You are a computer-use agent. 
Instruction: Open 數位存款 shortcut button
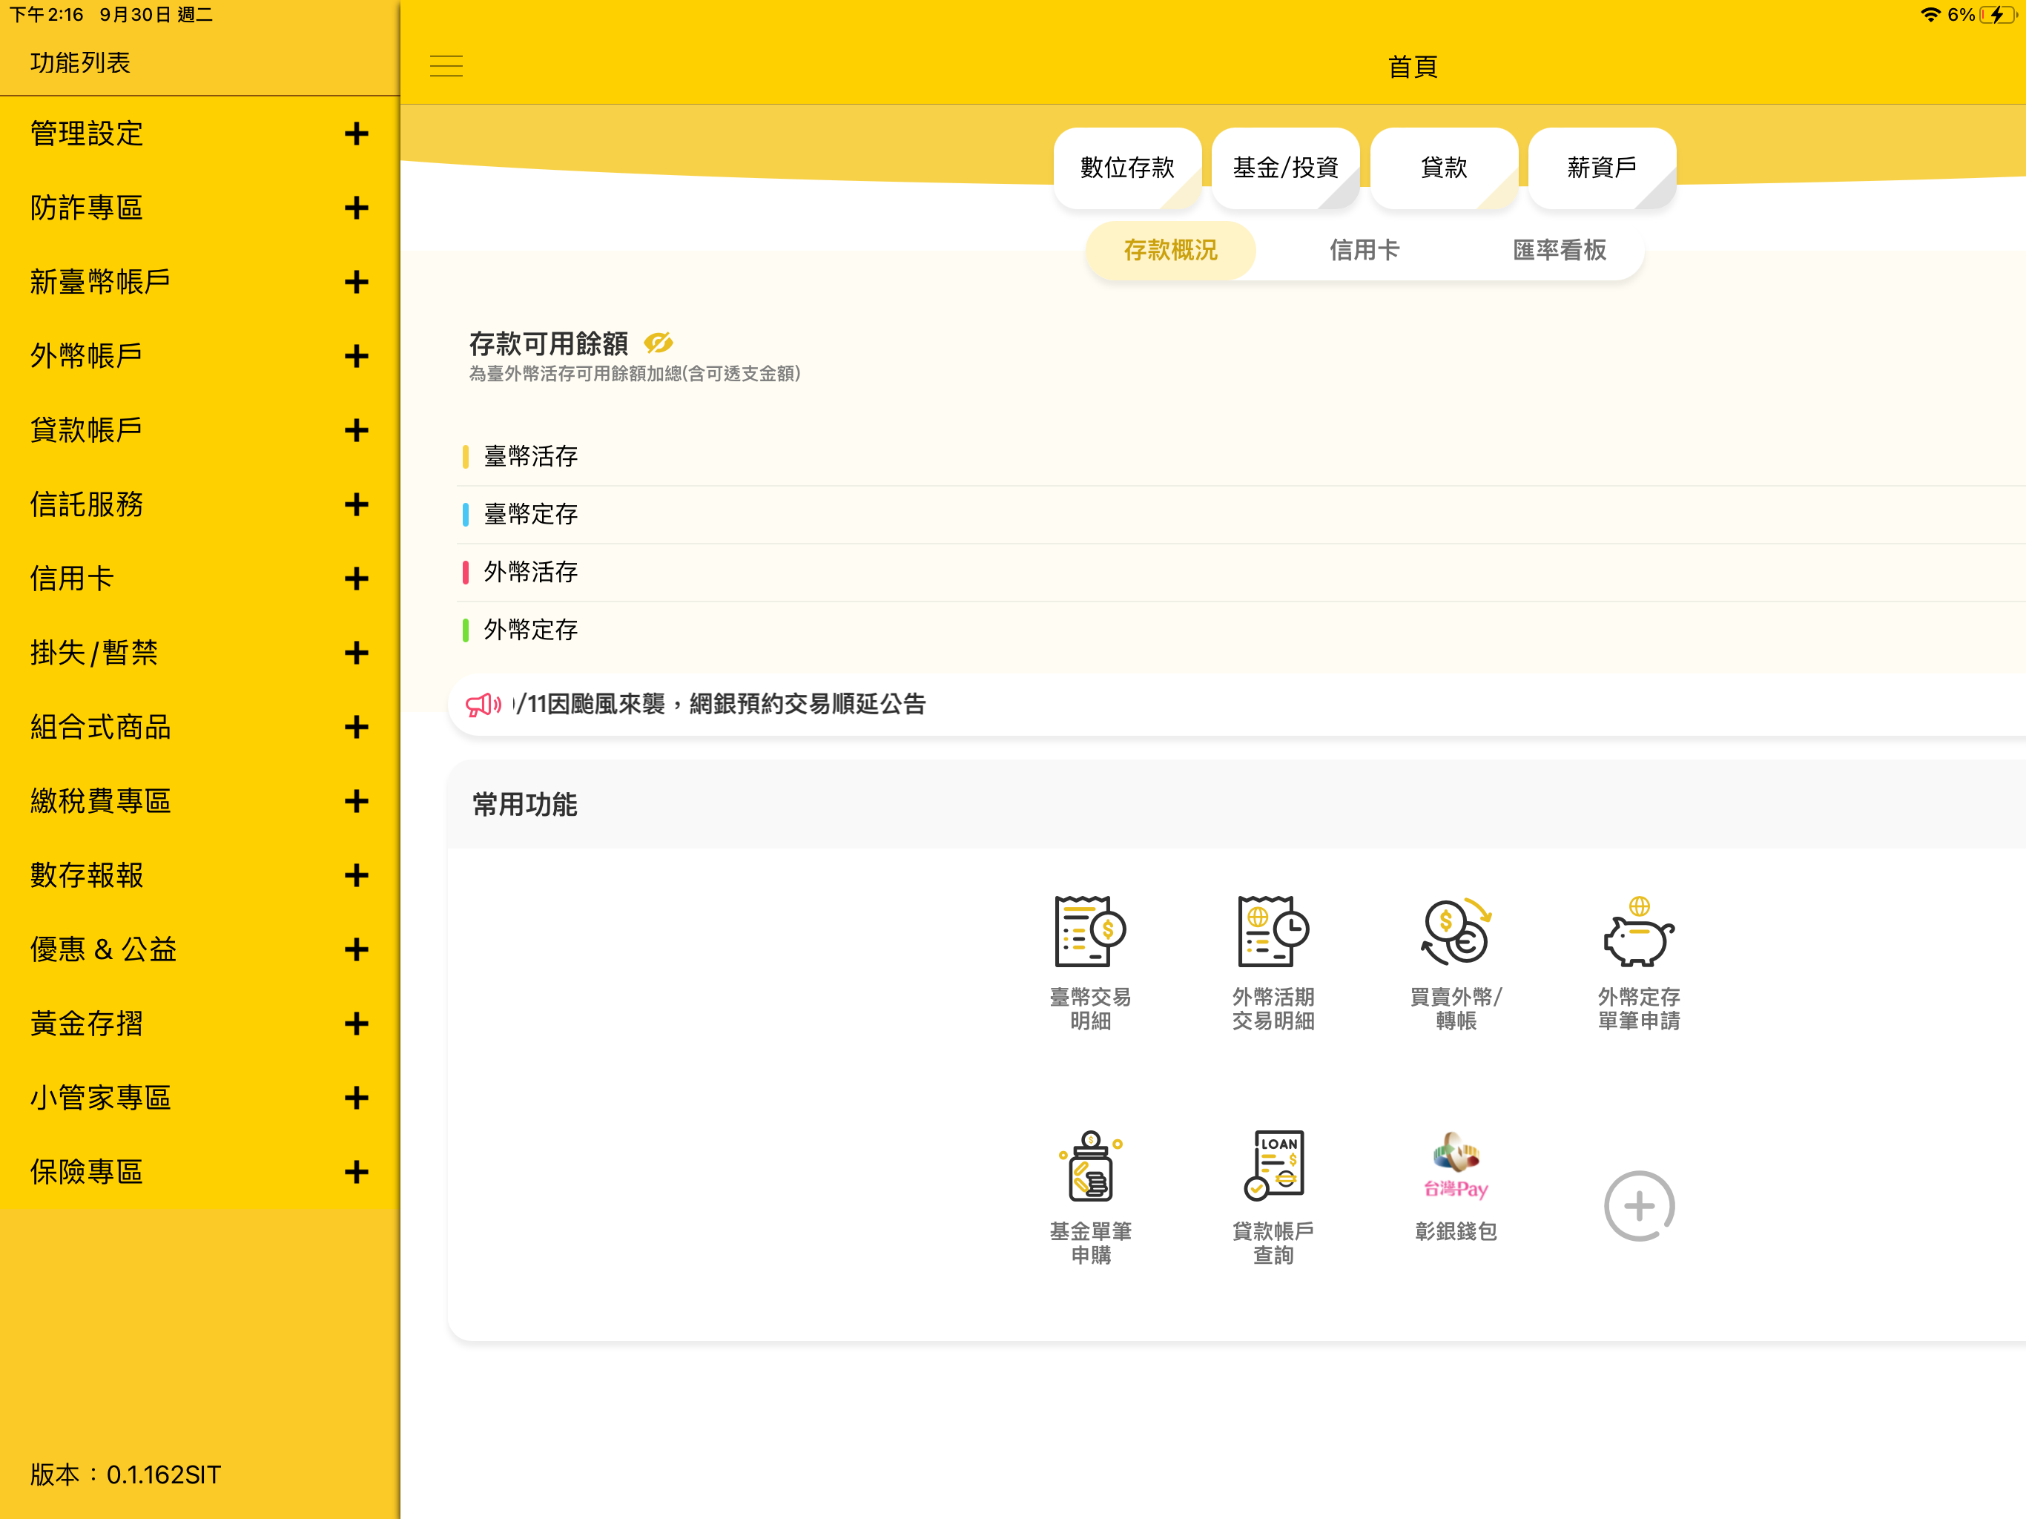(x=1126, y=168)
